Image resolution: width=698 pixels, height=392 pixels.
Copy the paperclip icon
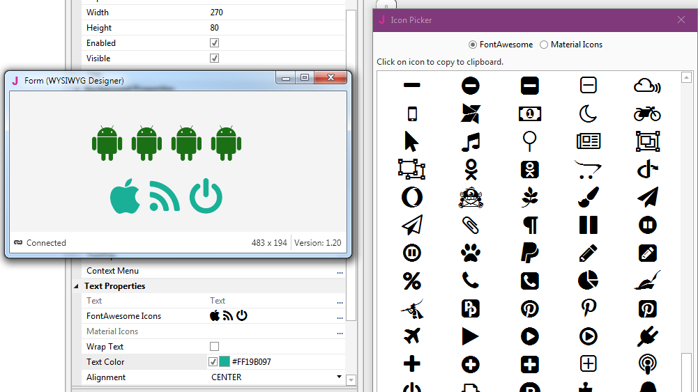(x=471, y=226)
